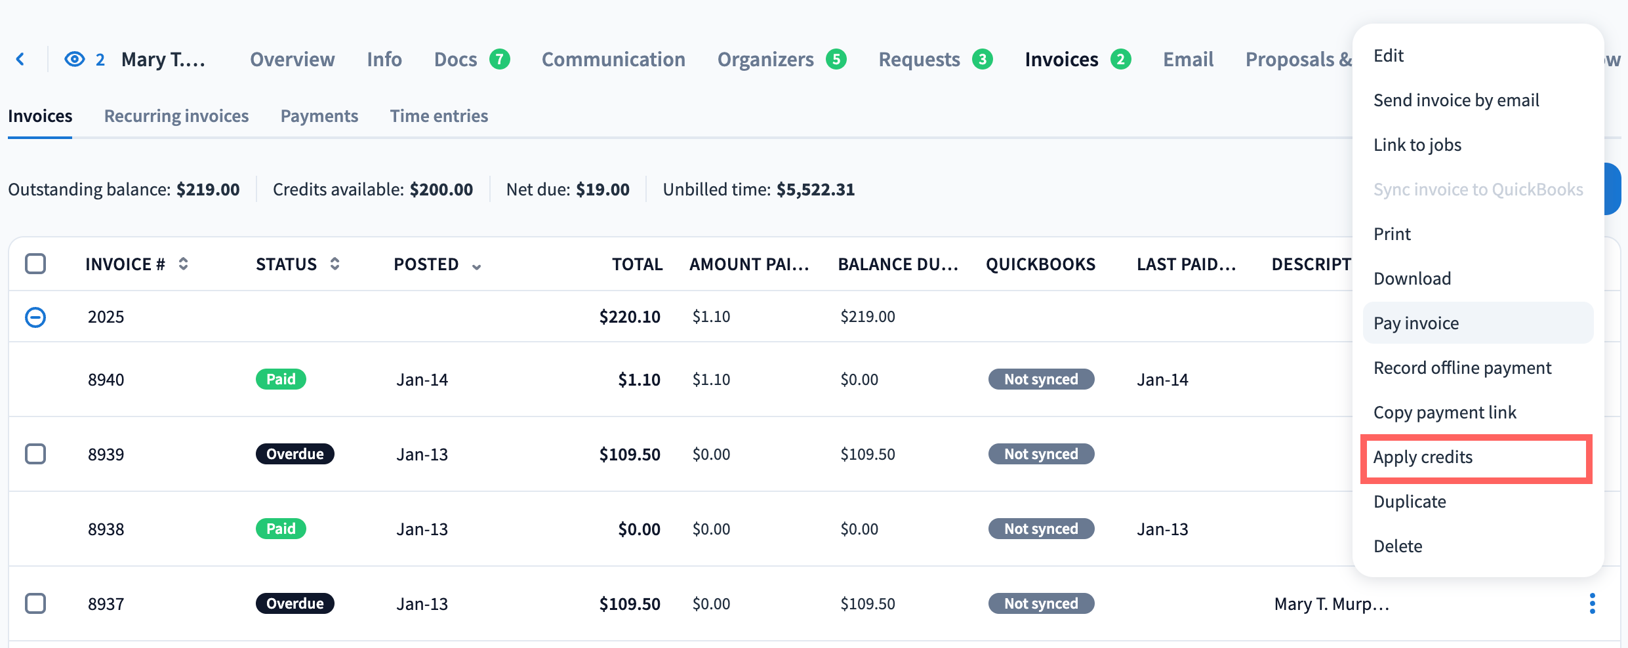Click the Docs count badge 7
The height and width of the screenshot is (648, 1628).
click(500, 60)
